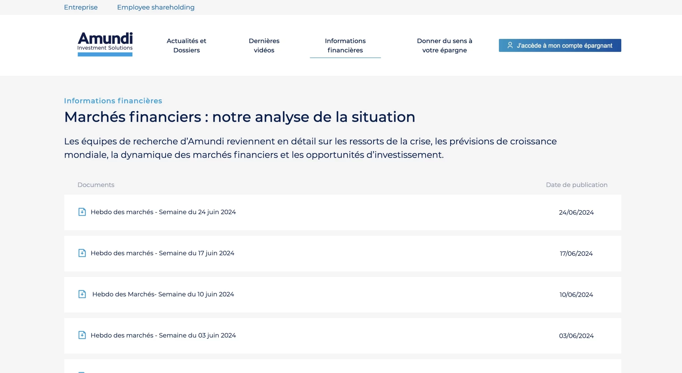
Task: Open Employee shareholding link
Action: [156, 7]
